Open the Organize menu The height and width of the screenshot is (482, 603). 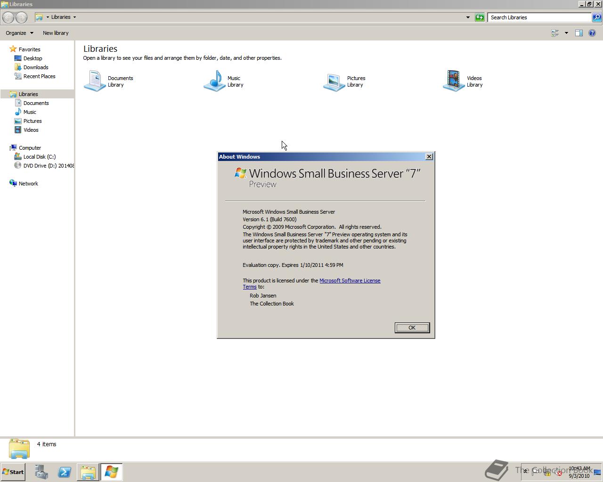click(x=19, y=33)
